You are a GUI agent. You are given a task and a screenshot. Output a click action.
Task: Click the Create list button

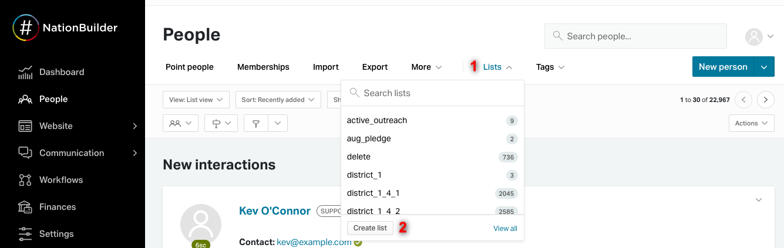pyautogui.click(x=370, y=228)
